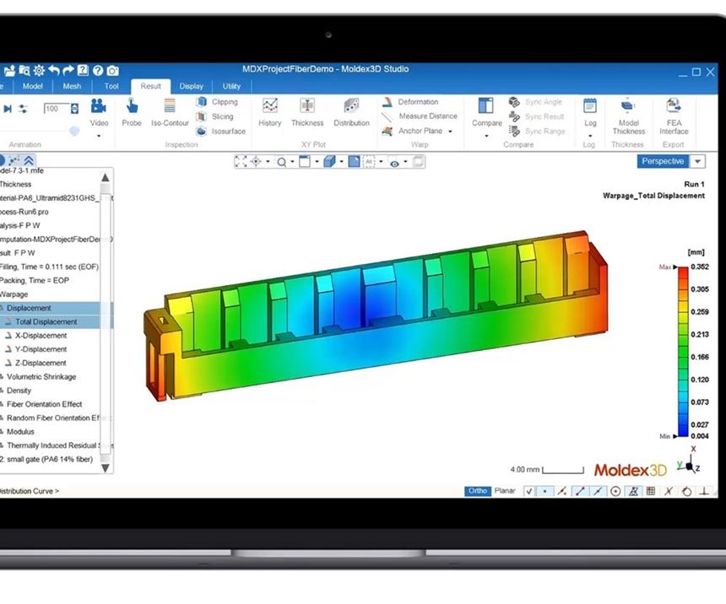This screenshot has width=726, height=604.
Task: Open the FEA Interface export
Action: pos(674,116)
